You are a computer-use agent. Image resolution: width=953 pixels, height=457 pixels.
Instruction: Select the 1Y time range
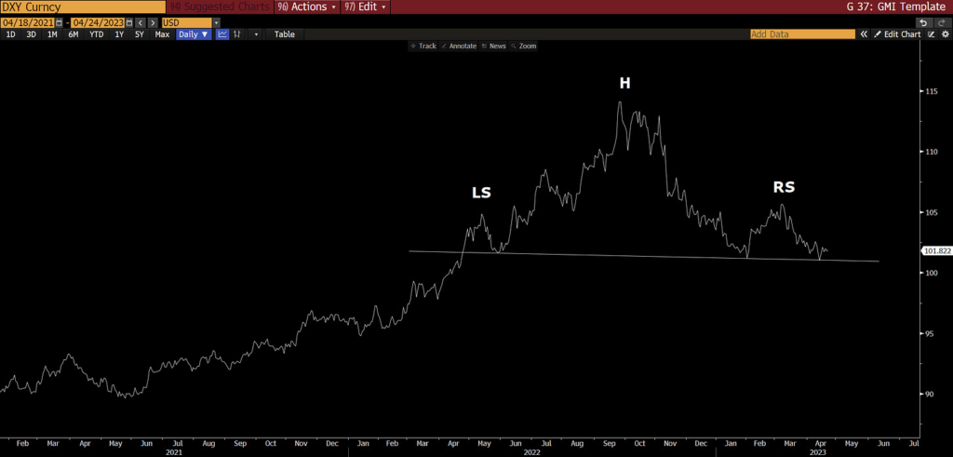coord(118,34)
